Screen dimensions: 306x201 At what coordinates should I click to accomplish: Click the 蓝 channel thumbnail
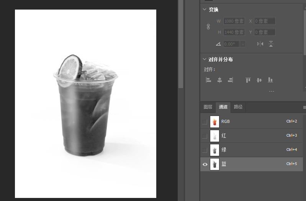[214, 164]
